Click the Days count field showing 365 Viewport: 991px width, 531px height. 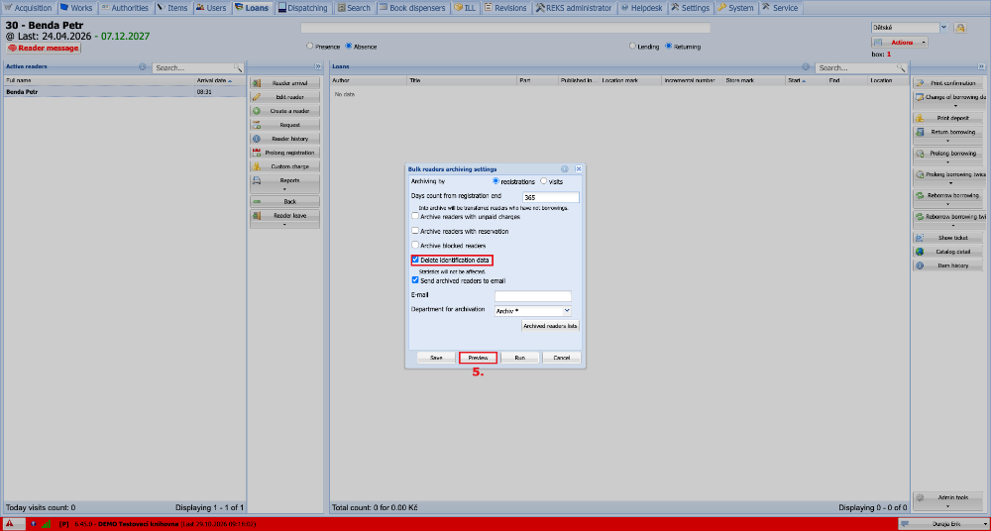click(x=550, y=198)
